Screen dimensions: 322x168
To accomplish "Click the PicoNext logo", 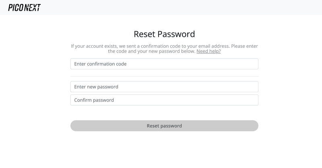I will [x=24, y=7].
